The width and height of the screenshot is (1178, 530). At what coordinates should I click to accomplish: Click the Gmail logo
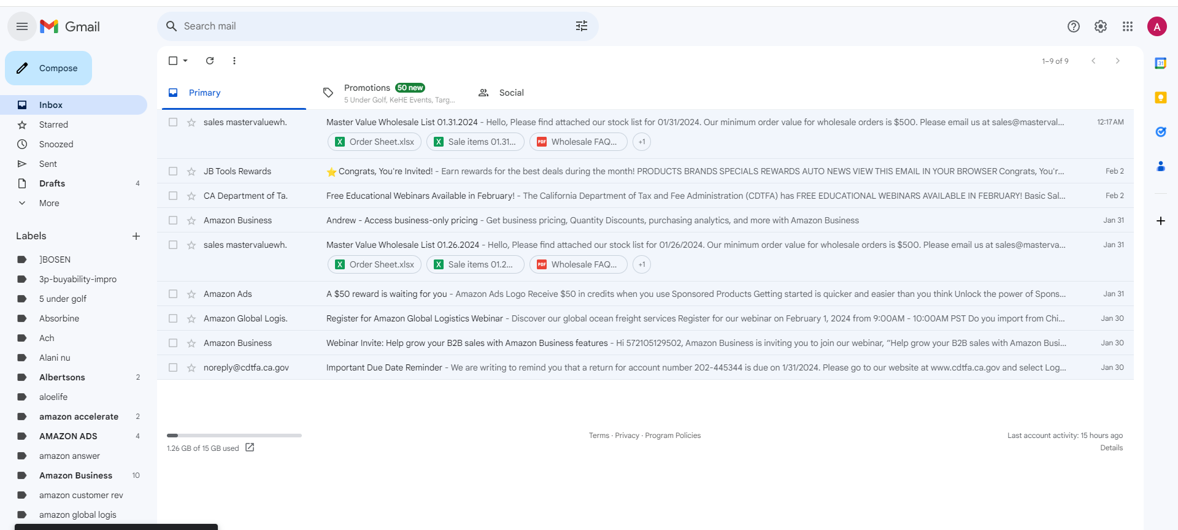click(x=70, y=26)
